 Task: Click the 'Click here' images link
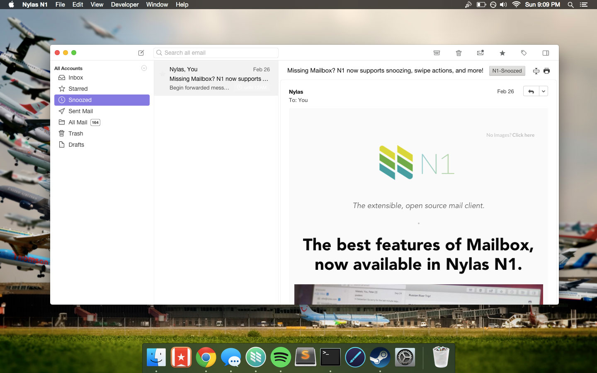pos(523,135)
